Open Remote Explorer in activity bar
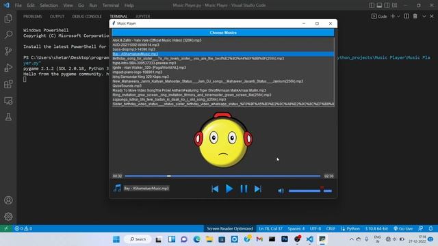Viewport: 438px width, 246px height. point(8,100)
